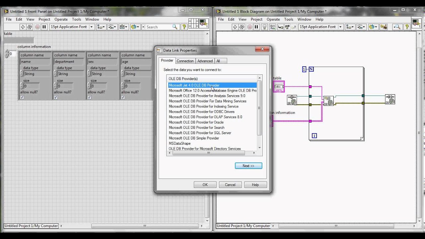Click Pause button in Front Panel toolbar
Viewport: 425px width, 239px height.
44,27
